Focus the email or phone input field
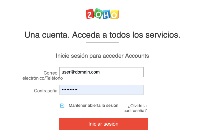The height and width of the screenshot is (138, 215). click(x=121, y=72)
